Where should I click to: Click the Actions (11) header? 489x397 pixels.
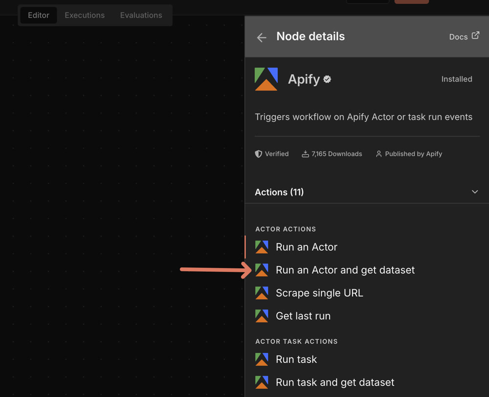(x=279, y=192)
